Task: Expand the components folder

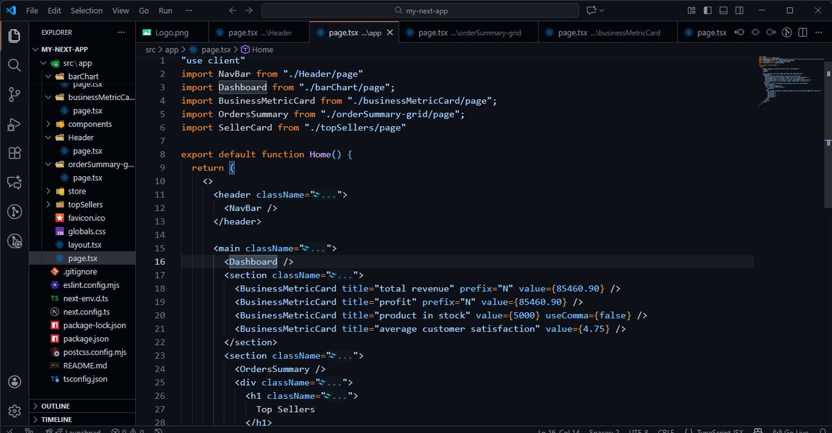Action: [49, 124]
